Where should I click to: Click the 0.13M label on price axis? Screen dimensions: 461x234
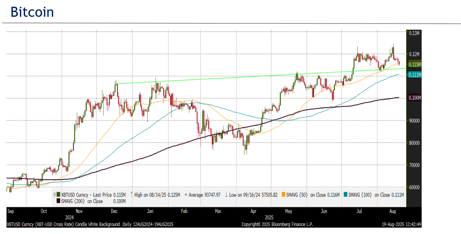tap(414, 33)
